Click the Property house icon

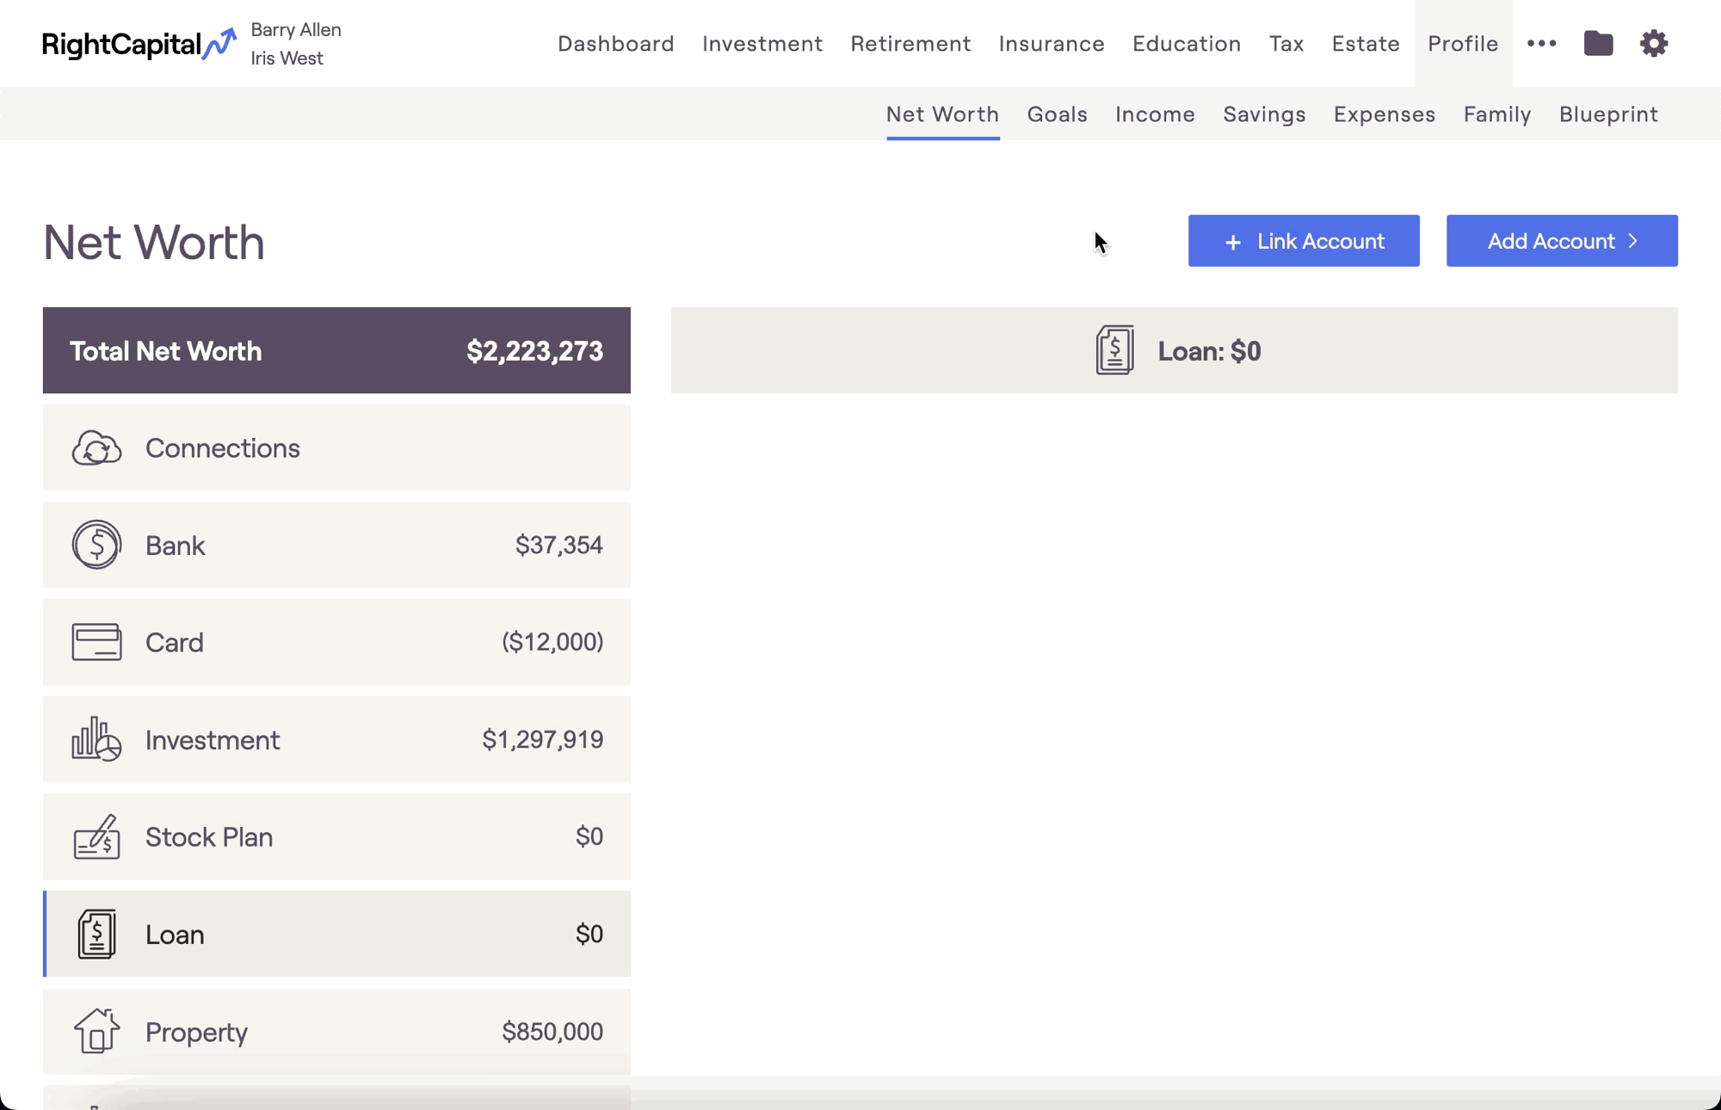96,1031
